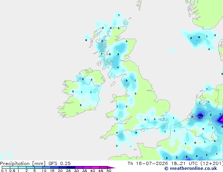Select the 0.1–0.5 mm legend swatch
The image size is (223, 172).
pos(6,167)
